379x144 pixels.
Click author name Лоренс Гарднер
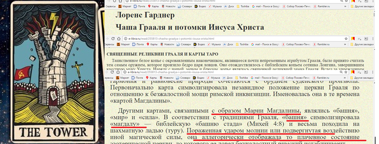145,16
